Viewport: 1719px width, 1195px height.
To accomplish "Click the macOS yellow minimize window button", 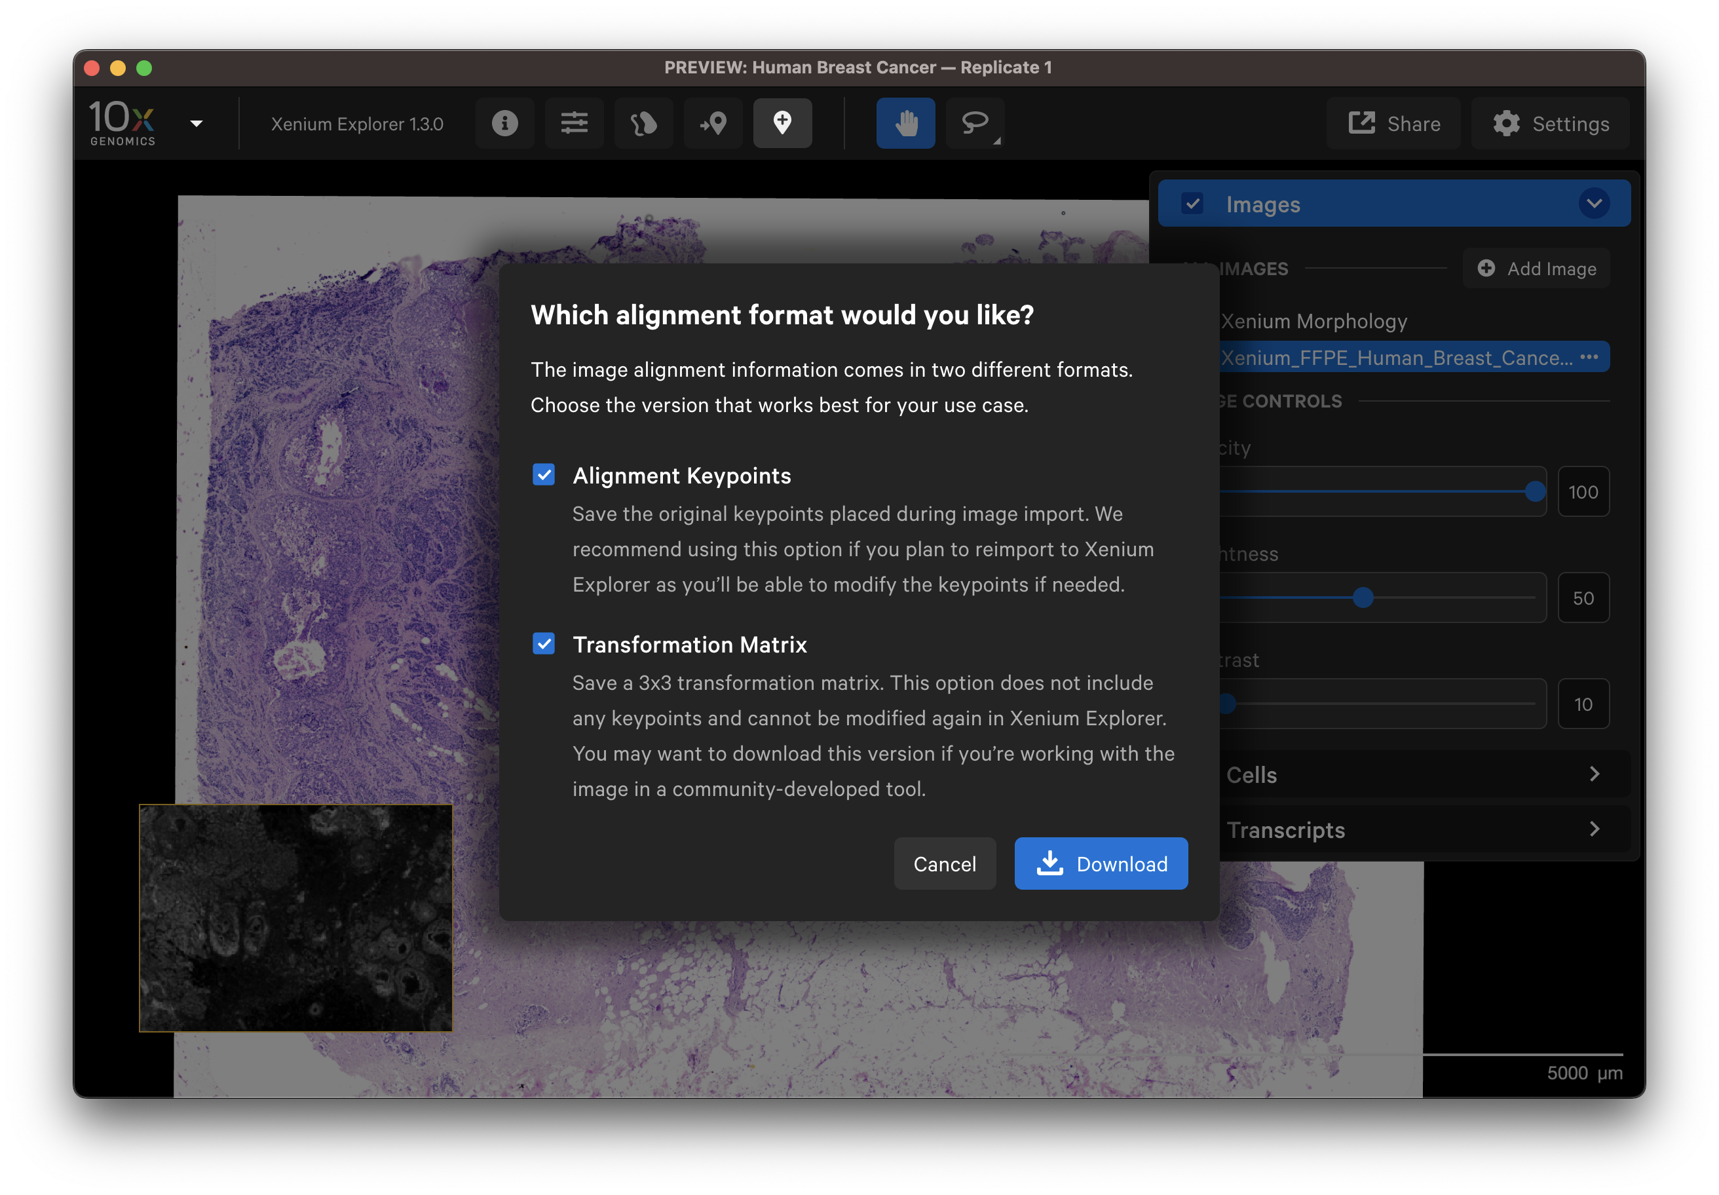I will click(x=117, y=68).
